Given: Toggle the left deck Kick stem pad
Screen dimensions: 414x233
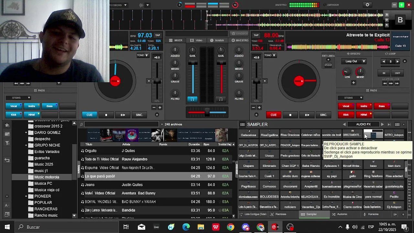Looking at the screenshot, I should (14, 115).
